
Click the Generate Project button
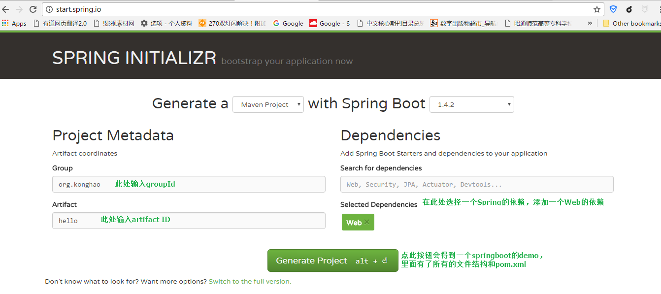pos(332,261)
